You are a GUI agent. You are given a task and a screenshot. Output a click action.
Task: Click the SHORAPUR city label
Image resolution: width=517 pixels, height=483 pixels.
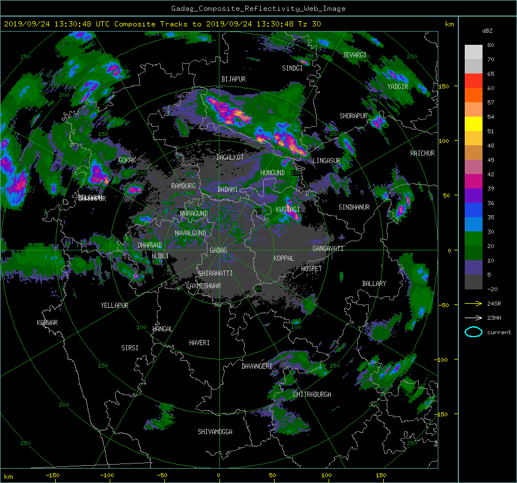tap(353, 116)
